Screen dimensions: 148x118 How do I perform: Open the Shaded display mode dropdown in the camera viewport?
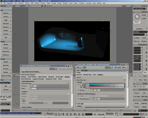[124, 6]
